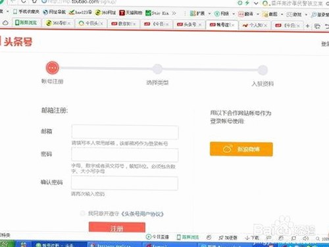
Task: Click the 密码 password input field
Action: point(125,155)
